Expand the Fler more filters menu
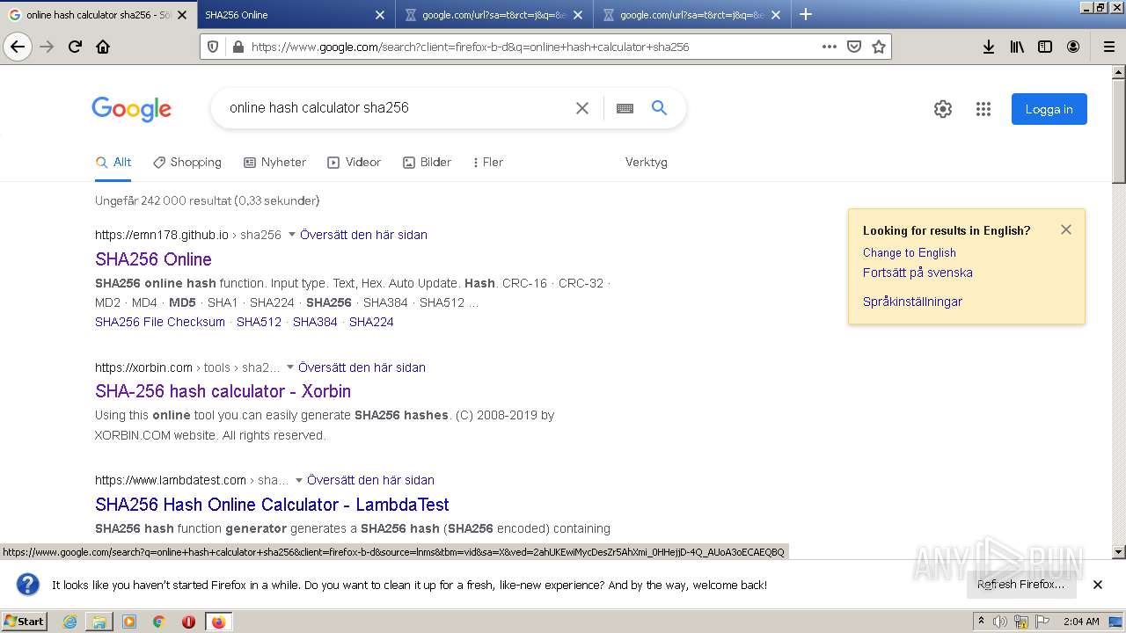Screen dimensions: 1126x633 pyautogui.click(x=488, y=162)
